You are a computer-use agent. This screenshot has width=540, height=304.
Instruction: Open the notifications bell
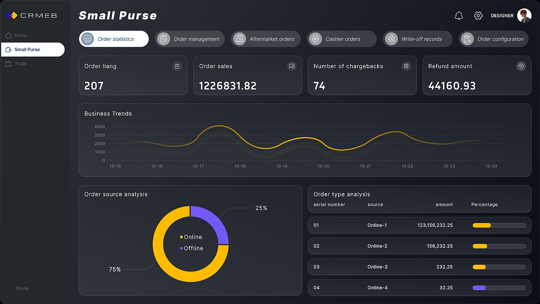[x=459, y=16]
